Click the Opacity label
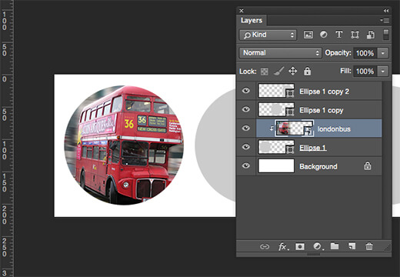 point(338,53)
